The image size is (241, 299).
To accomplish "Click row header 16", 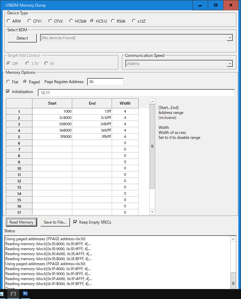I will tap(19, 206).
